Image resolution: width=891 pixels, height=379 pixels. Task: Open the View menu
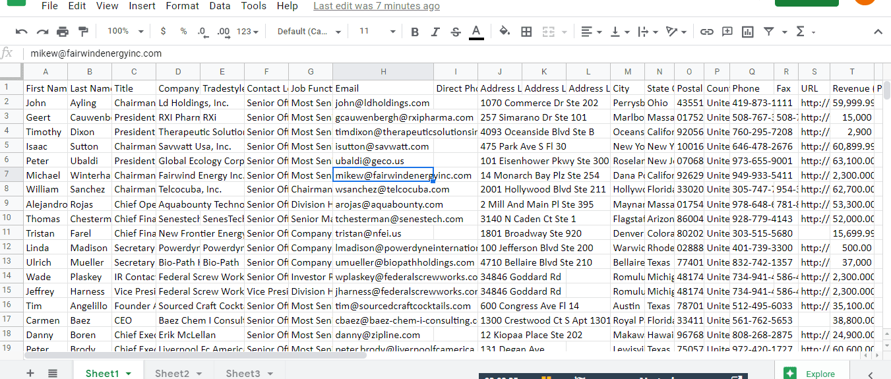pos(108,6)
